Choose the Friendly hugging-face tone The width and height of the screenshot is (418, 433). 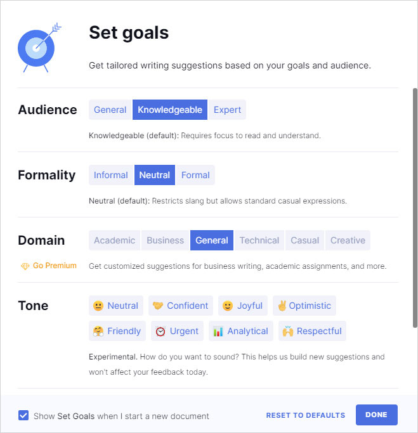tap(117, 331)
